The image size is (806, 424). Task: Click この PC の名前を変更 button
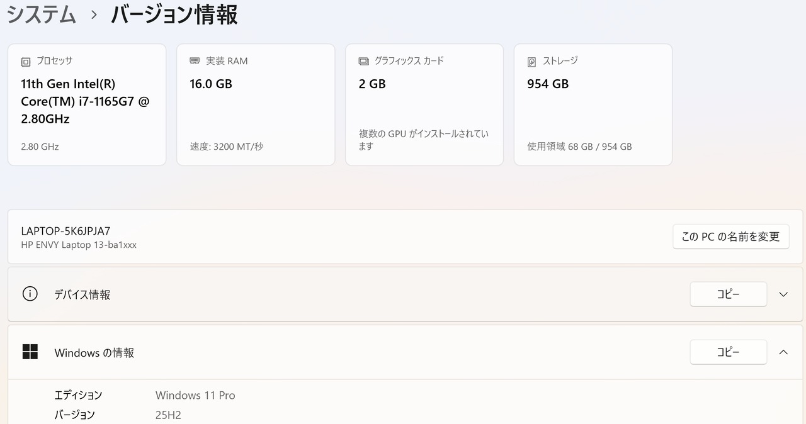coord(730,237)
